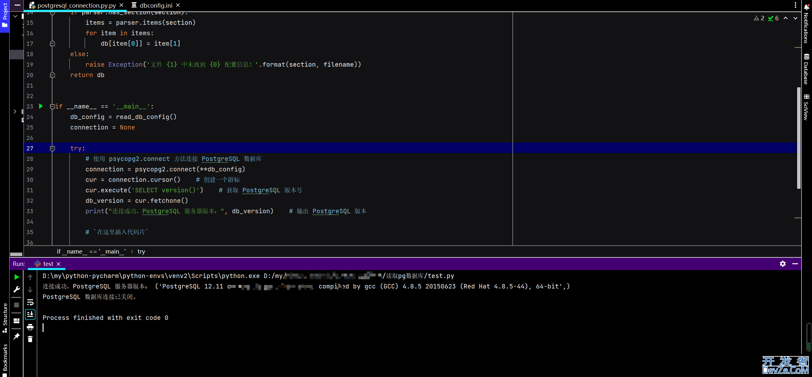
Task: Toggle scroll to end of console
Action: (30, 314)
